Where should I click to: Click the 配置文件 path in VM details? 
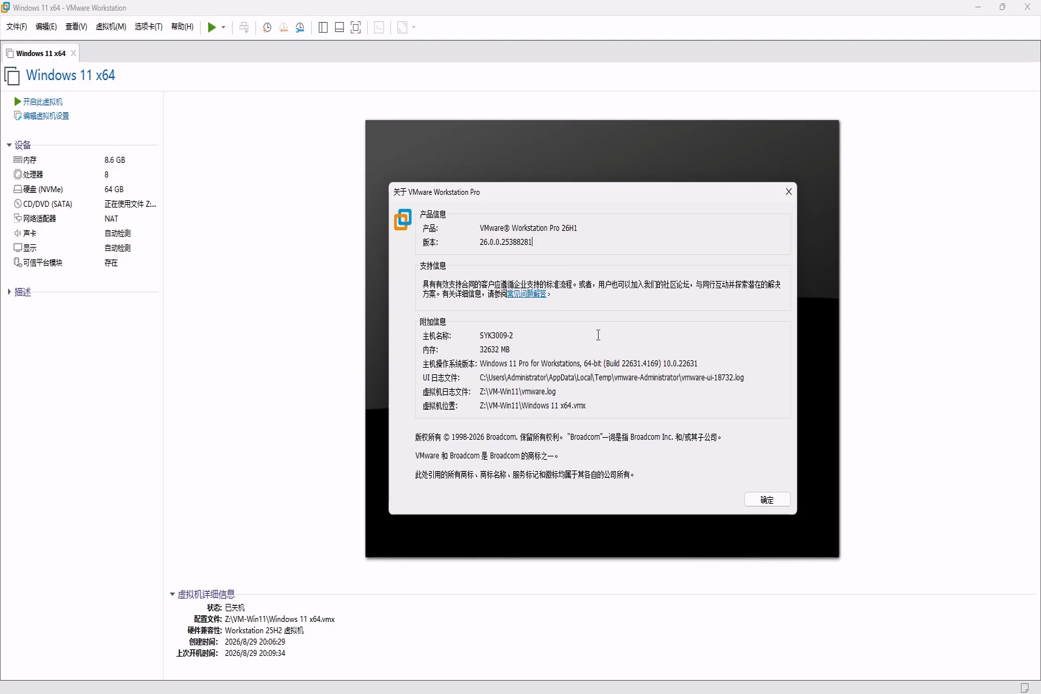280,619
